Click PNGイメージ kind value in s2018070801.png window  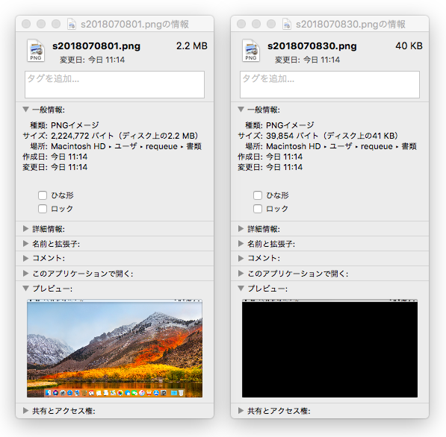[75, 125]
